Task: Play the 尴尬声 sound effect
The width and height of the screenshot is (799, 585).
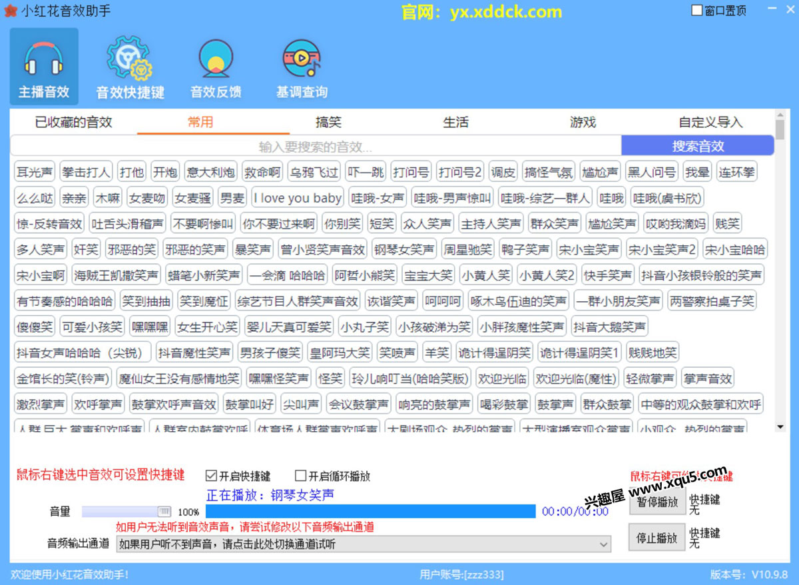Action: [x=600, y=172]
